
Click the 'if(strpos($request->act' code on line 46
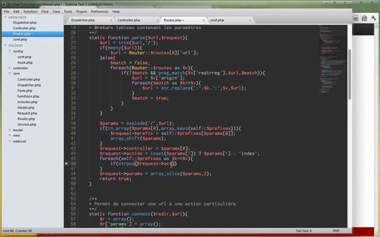click(x=141, y=164)
